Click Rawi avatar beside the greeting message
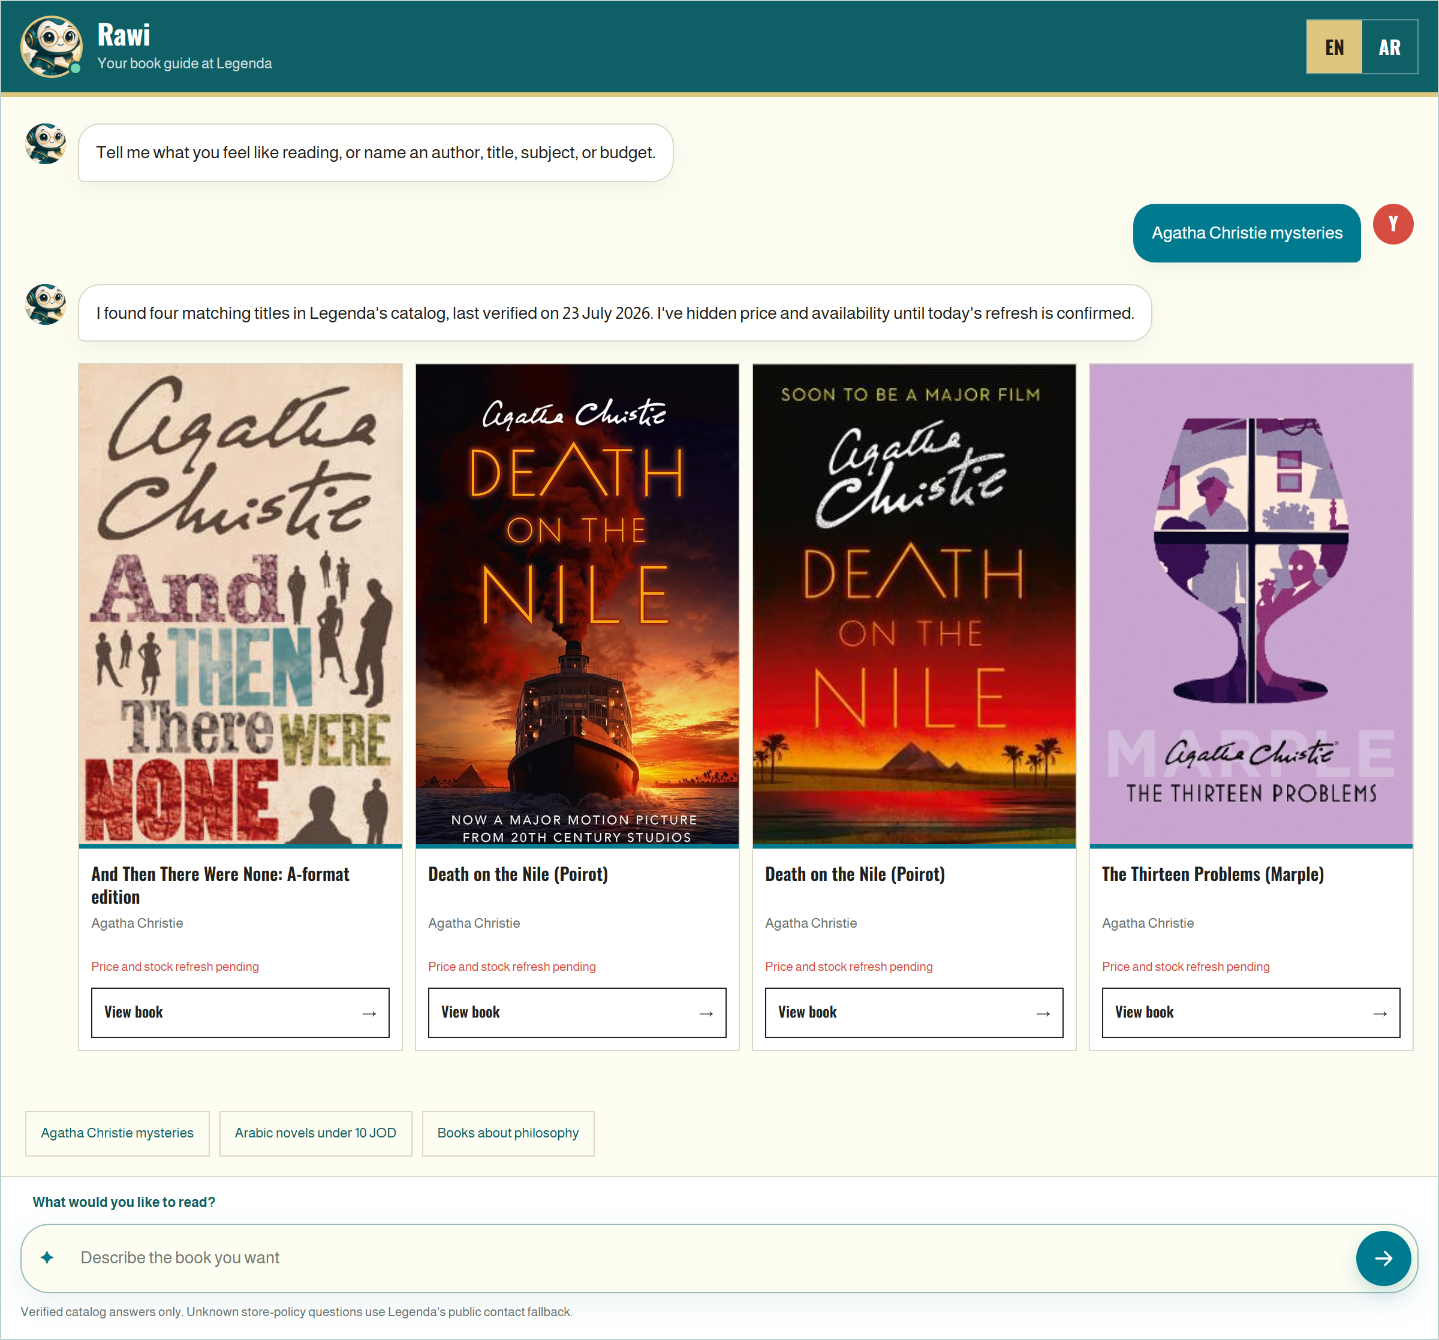Viewport: 1439px width, 1340px height. click(x=46, y=144)
